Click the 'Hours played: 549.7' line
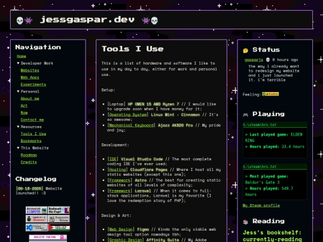This screenshot has width=323, height=242. pos(269,191)
